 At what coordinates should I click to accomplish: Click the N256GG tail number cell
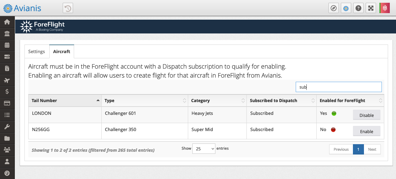click(x=65, y=131)
